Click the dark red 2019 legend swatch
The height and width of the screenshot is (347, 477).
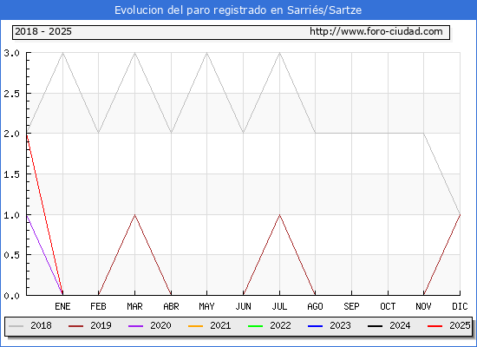coord(75,326)
